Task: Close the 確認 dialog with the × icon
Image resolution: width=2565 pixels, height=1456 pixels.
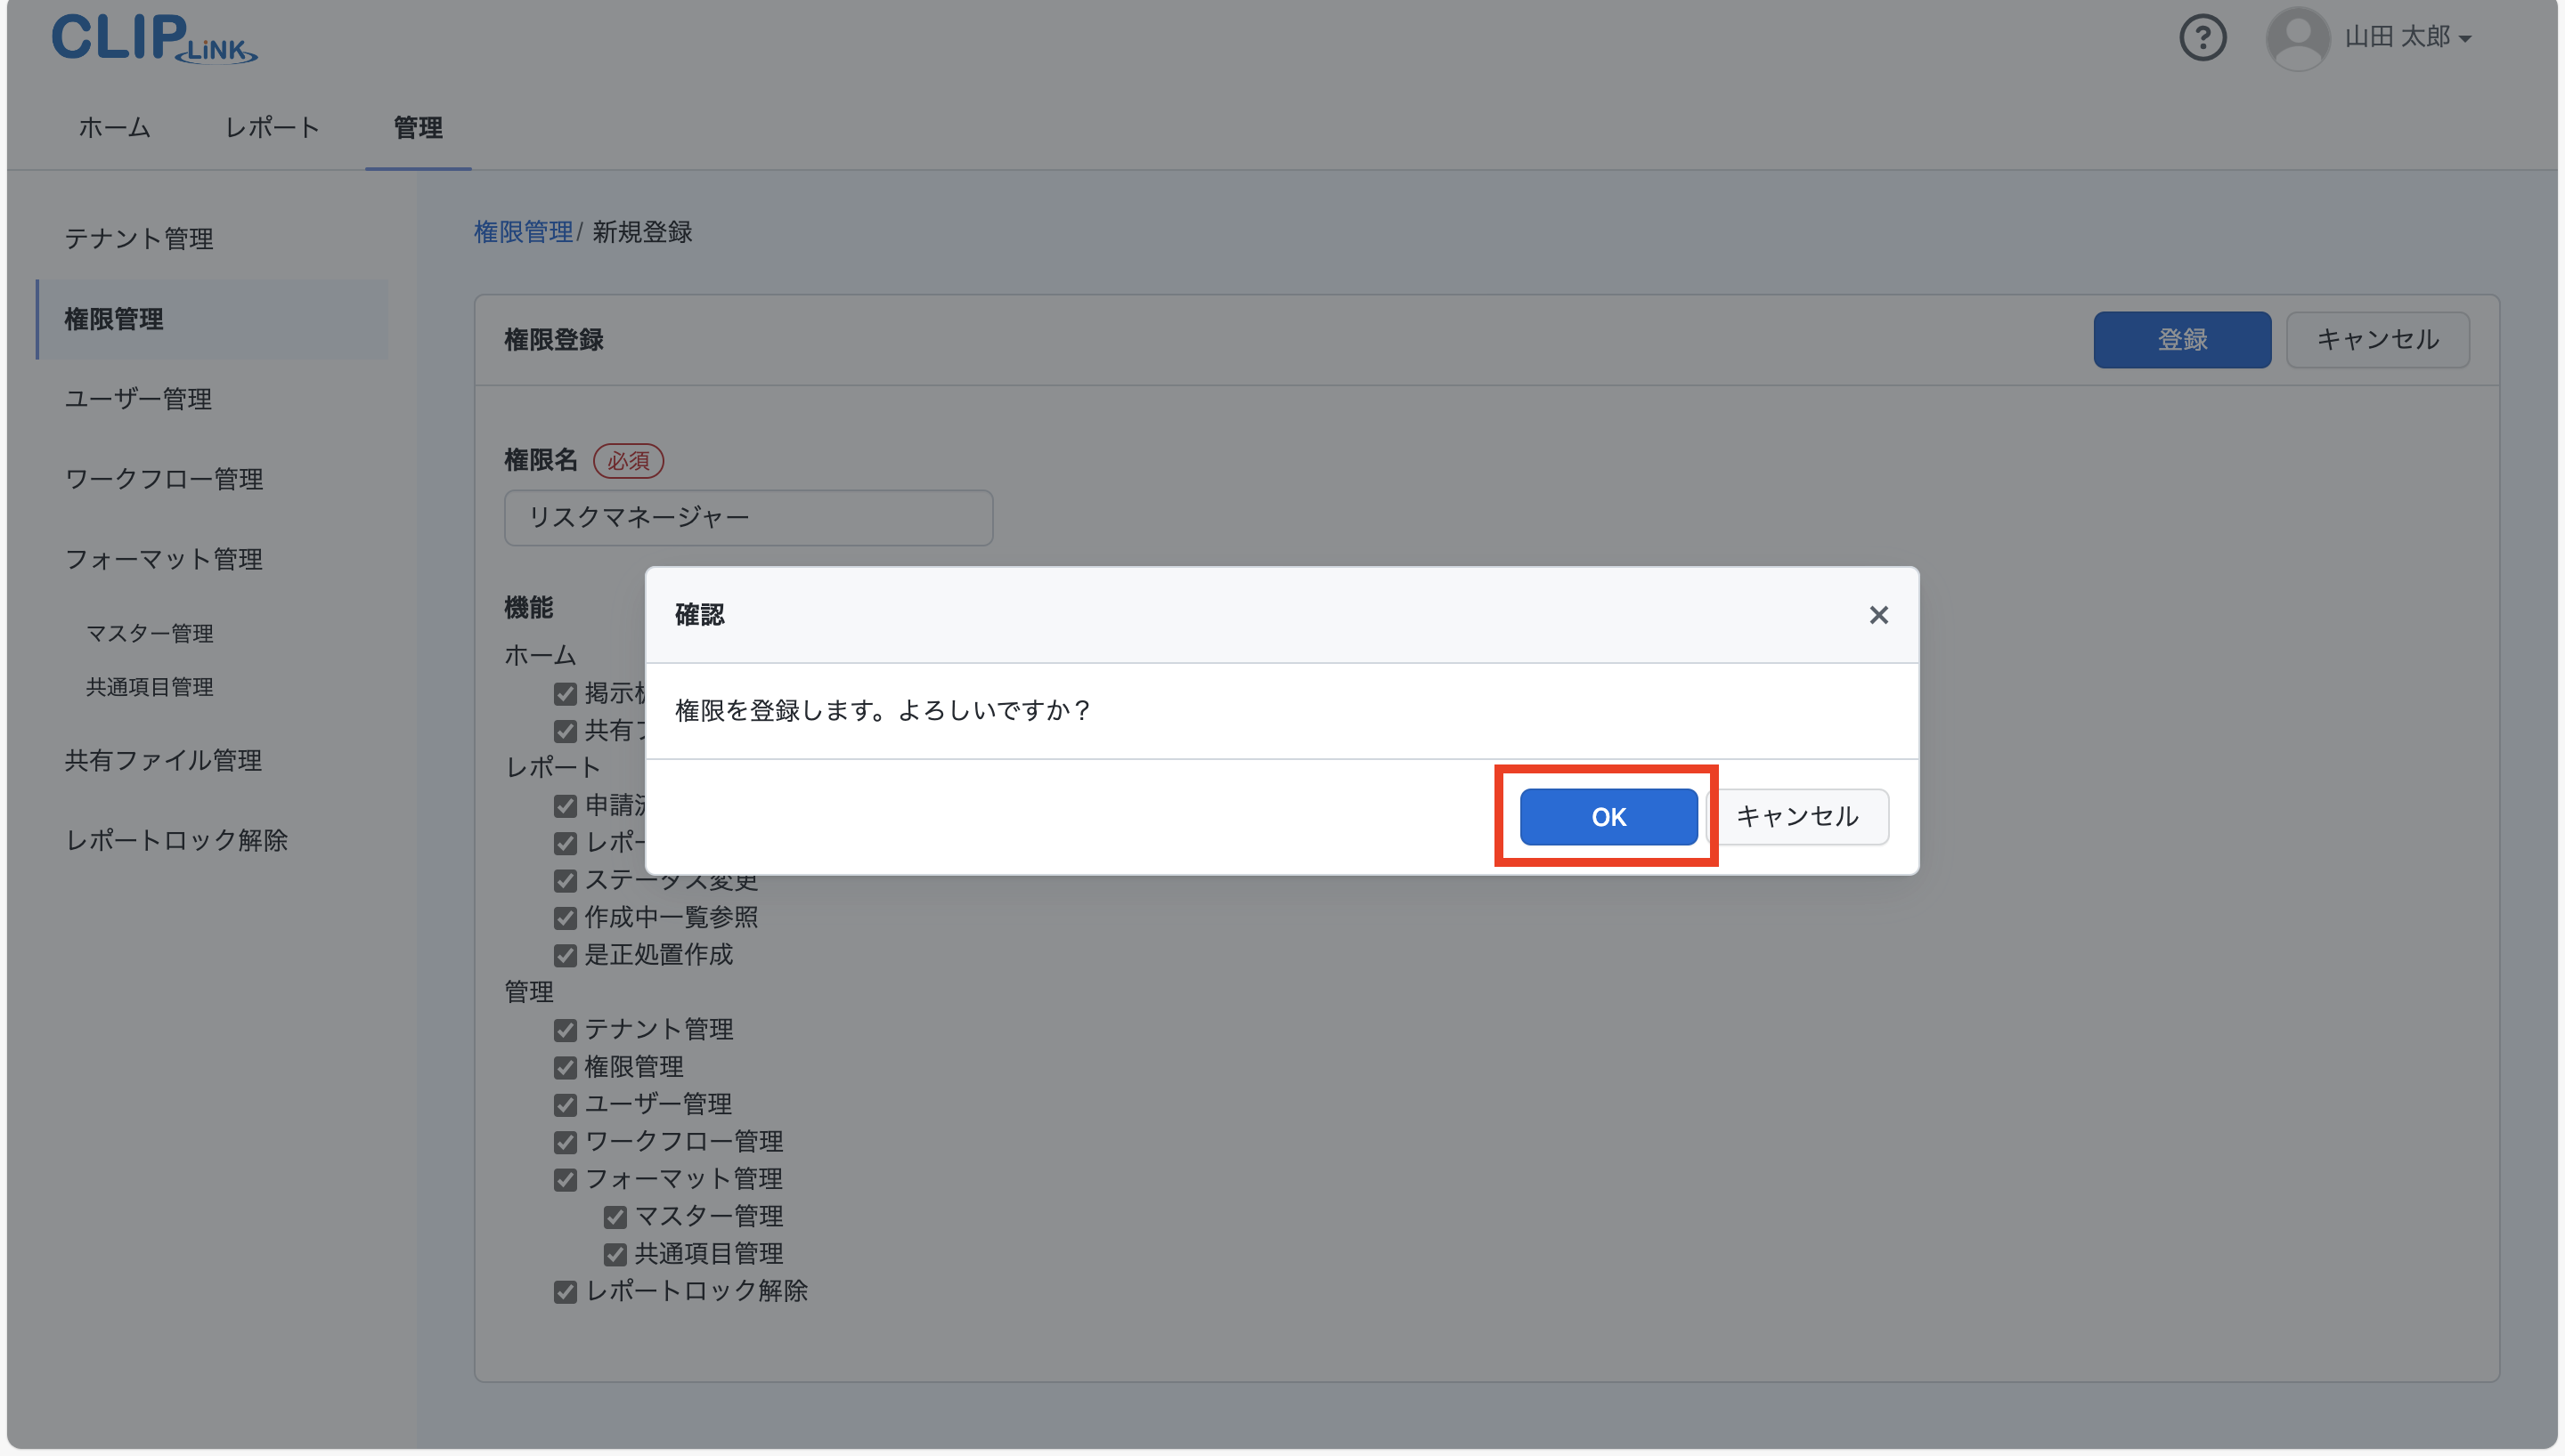Action: [x=1878, y=615]
